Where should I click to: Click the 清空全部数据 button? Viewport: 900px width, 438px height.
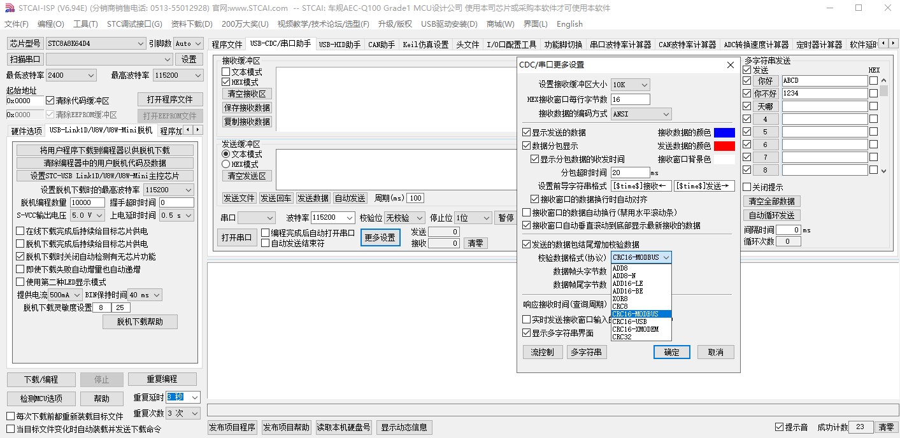coord(772,201)
